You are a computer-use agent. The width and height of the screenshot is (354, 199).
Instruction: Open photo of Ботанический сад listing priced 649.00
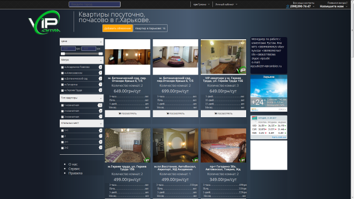[128, 57]
